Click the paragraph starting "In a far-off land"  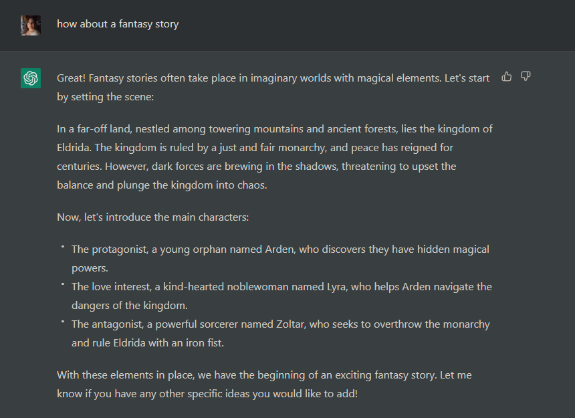pos(275,156)
